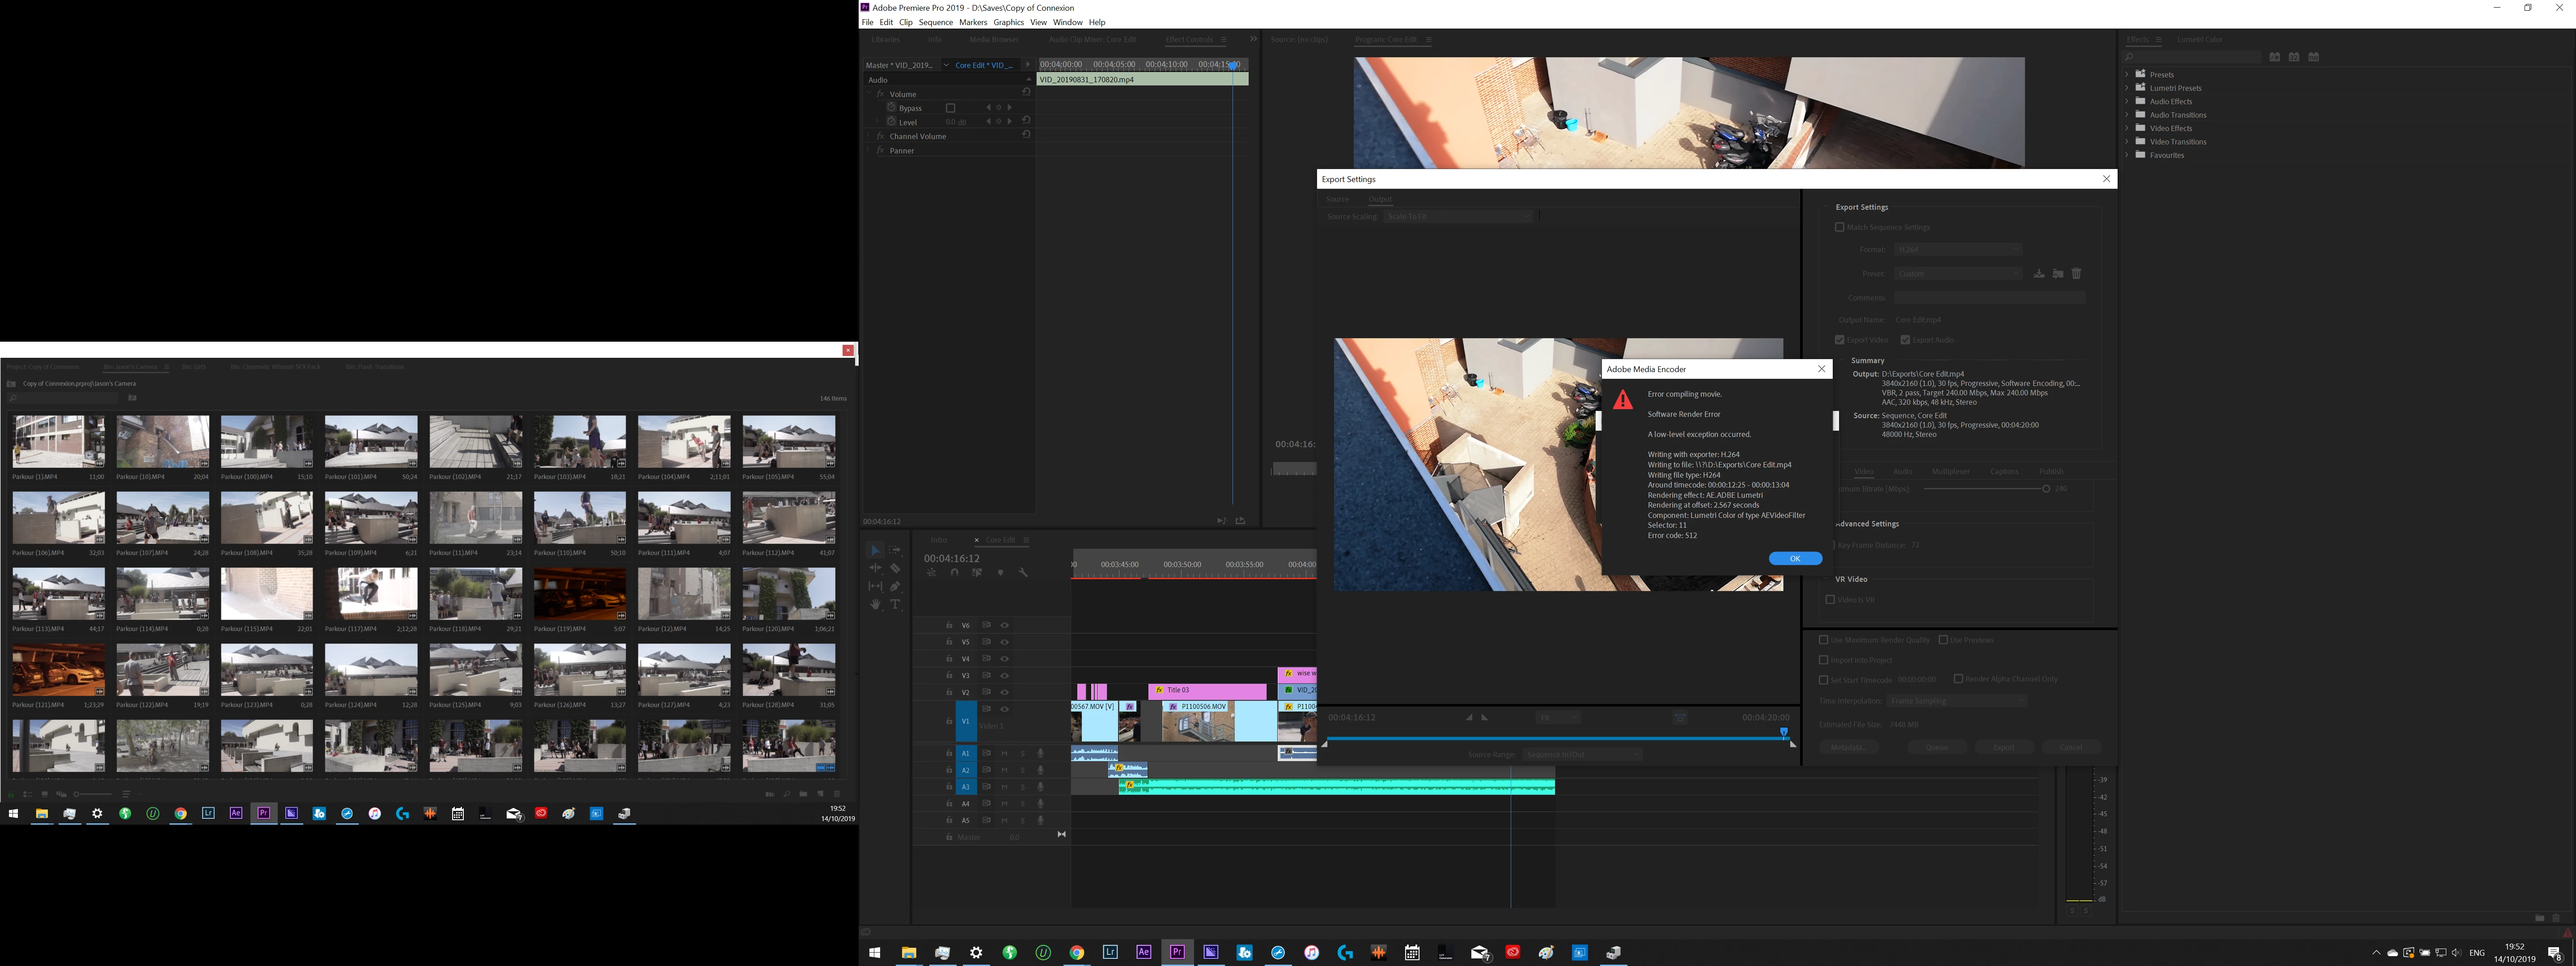
Task: Switch to Multiplexer tab in export settings
Action: [1950, 471]
